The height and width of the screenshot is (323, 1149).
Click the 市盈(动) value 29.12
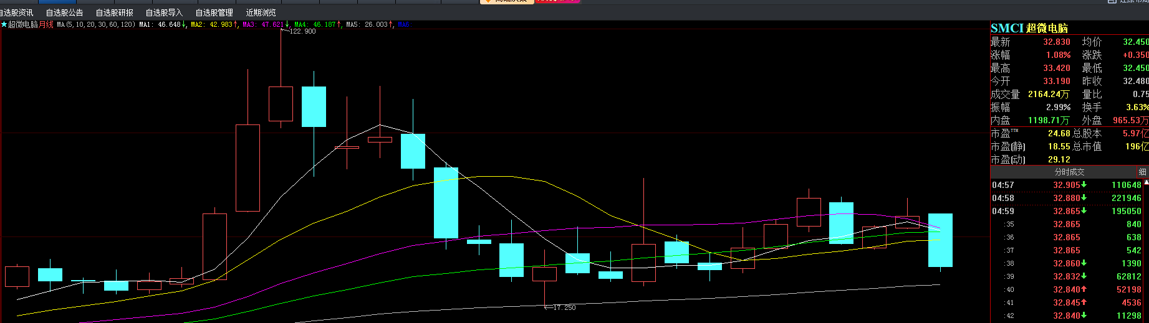pos(1059,159)
